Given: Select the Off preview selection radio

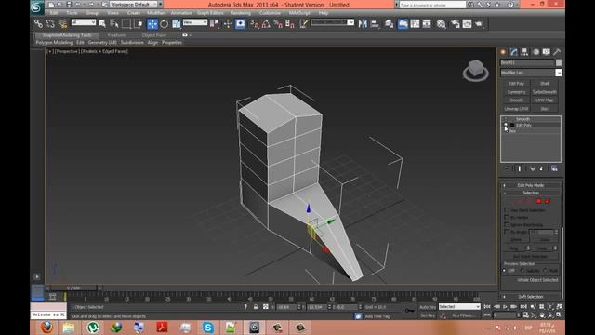Looking at the screenshot, I should (505, 271).
